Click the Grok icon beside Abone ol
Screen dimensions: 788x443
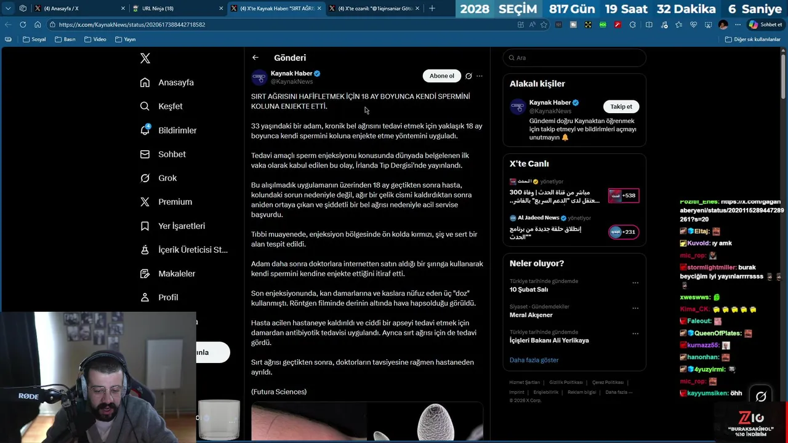coord(468,76)
